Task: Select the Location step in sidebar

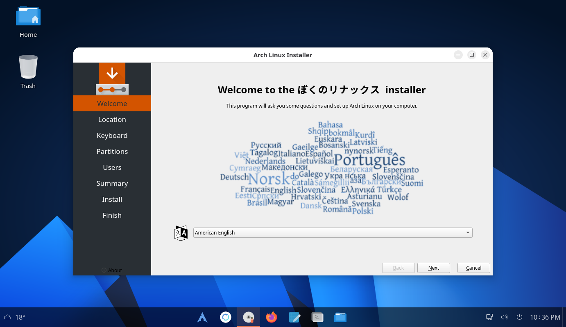Action: click(112, 120)
